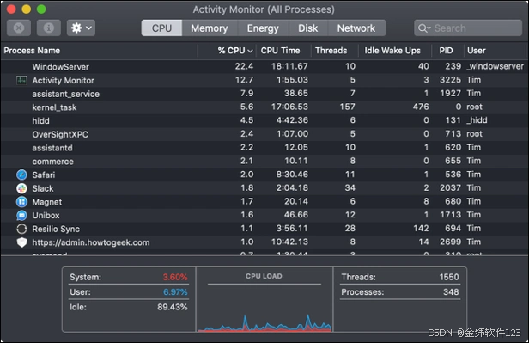
Task: Sort by Idle Wake Ups column header
Action: coord(392,51)
